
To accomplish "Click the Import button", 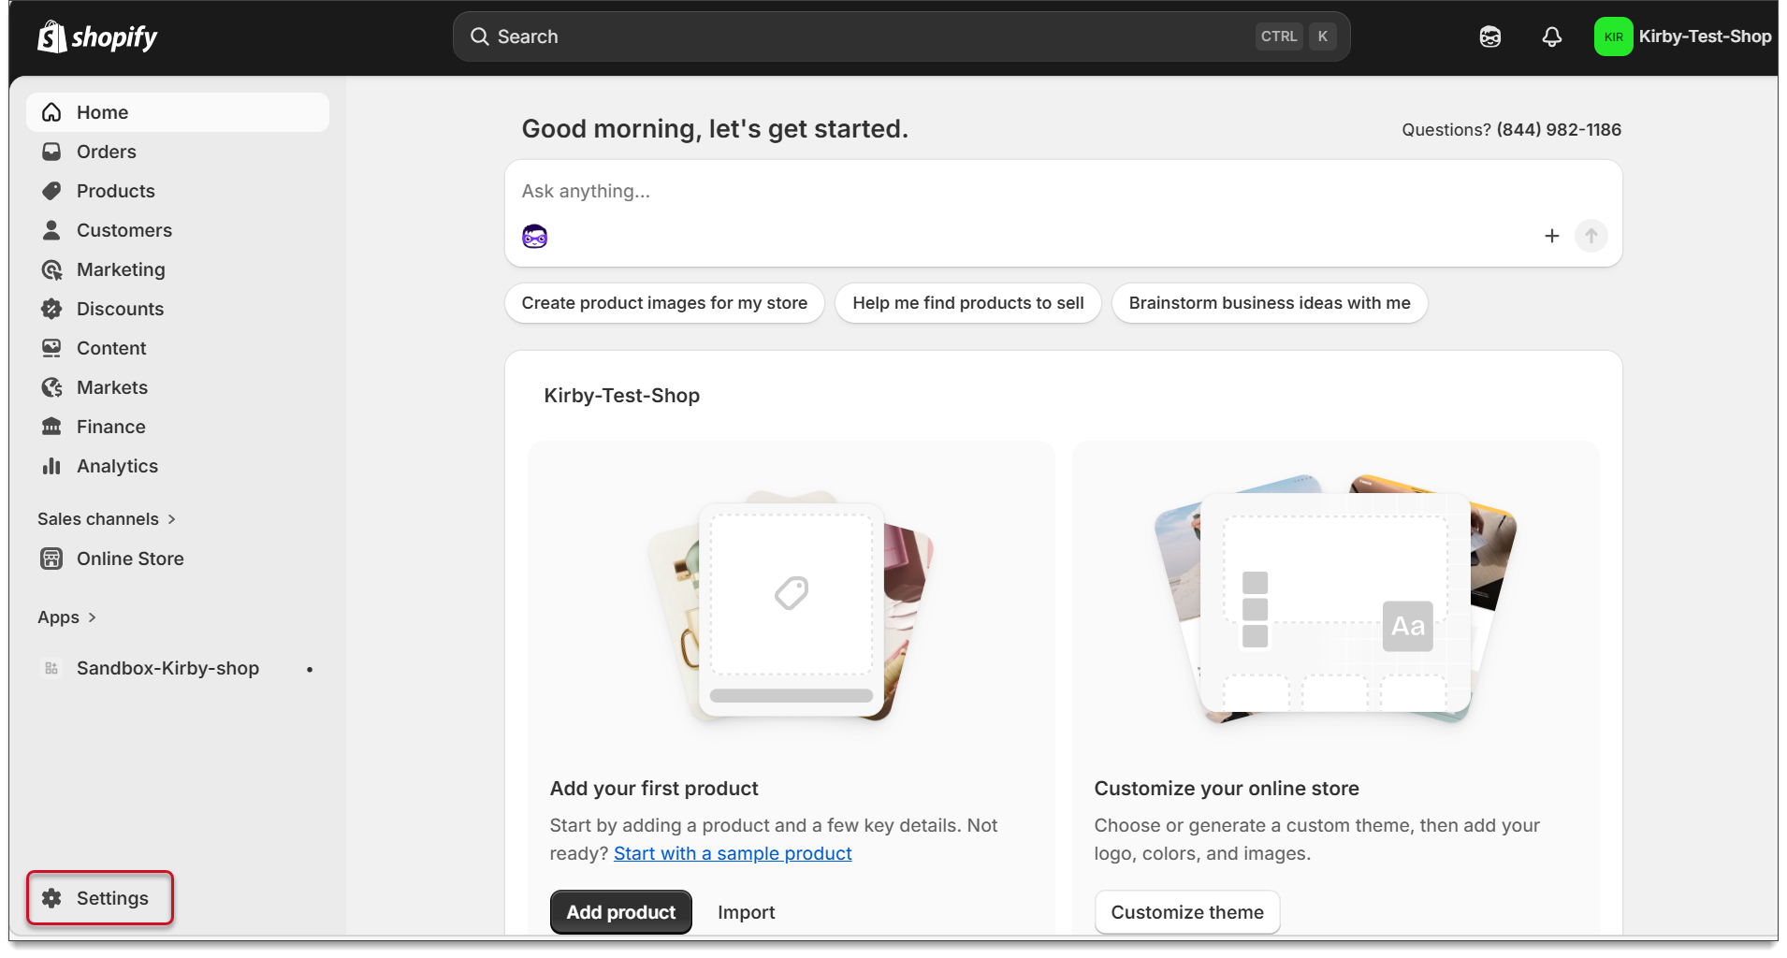I will pyautogui.click(x=747, y=912).
